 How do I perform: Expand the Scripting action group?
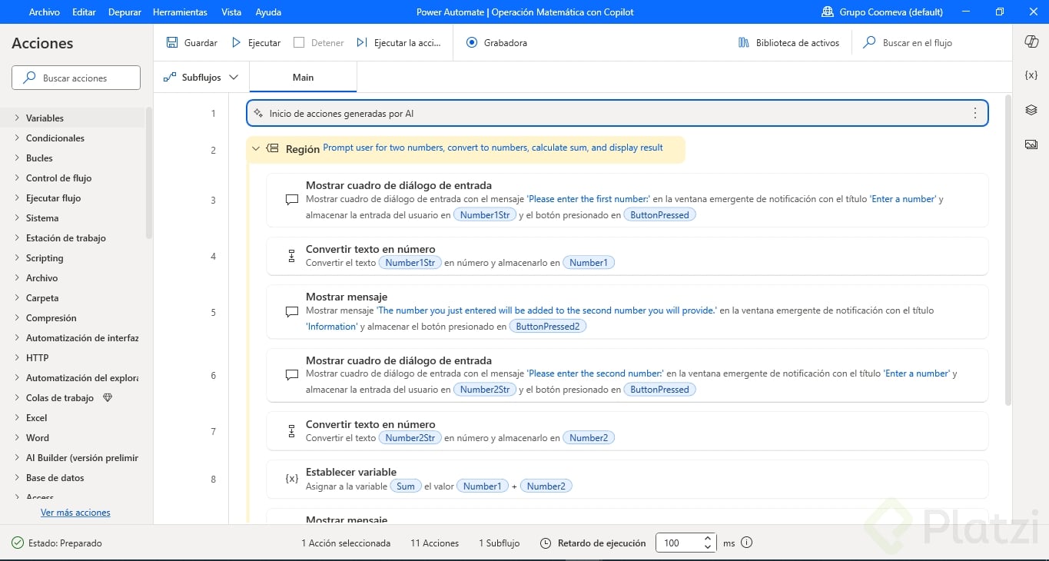tap(17, 257)
